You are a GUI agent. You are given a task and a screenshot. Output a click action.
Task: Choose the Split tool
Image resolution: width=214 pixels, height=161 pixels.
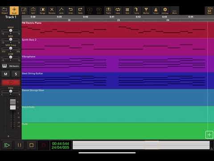33,10
